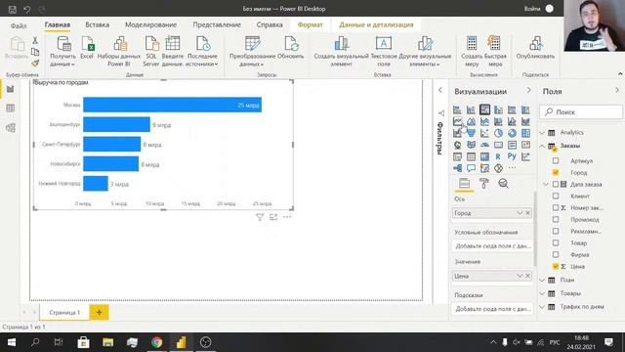Select the line chart visualization
This screenshot has height=352, width=625.
(x=458, y=121)
